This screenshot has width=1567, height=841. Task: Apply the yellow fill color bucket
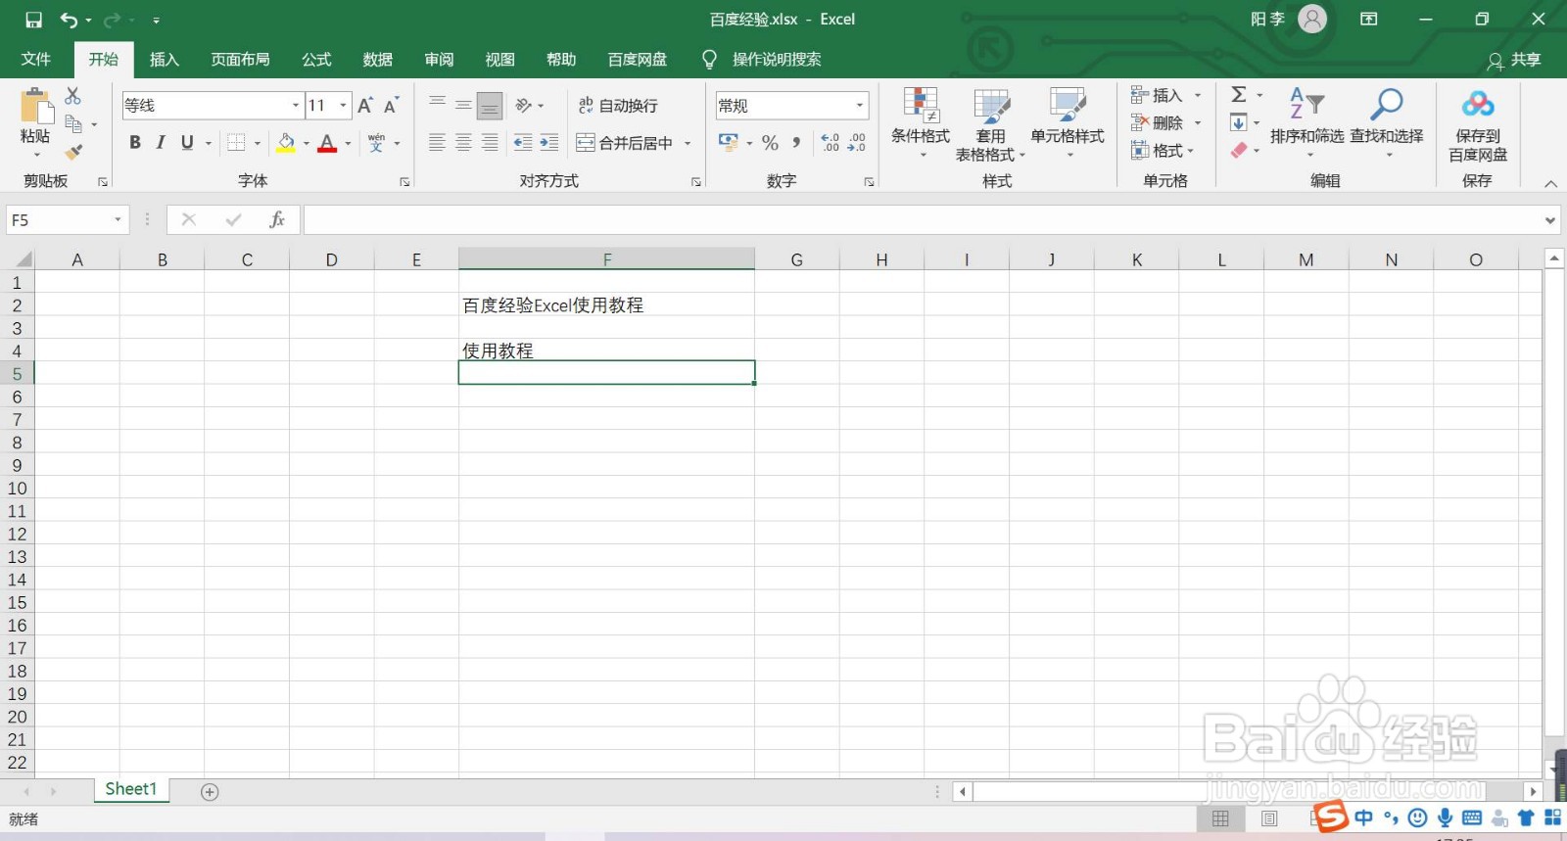click(286, 143)
